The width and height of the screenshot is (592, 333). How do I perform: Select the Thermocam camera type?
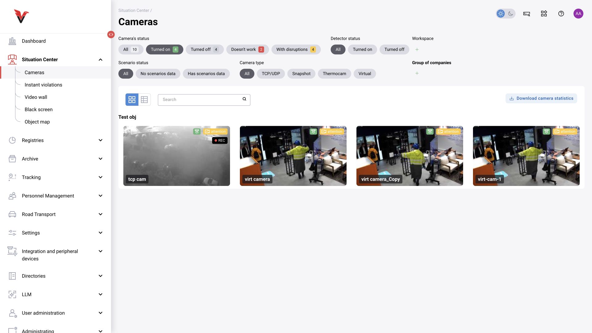point(335,74)
